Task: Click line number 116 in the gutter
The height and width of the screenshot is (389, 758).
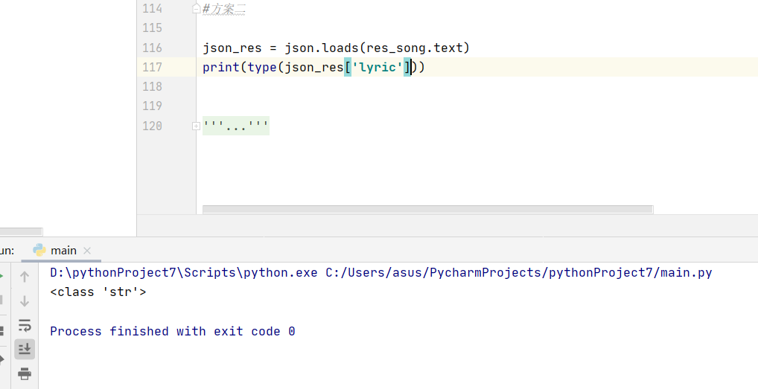Action: (x=153, y=48)
